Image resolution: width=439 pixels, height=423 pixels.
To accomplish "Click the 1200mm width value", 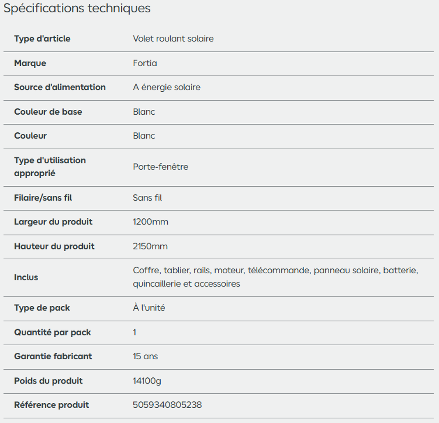I will pyautogui.click(x=151, y=222).
